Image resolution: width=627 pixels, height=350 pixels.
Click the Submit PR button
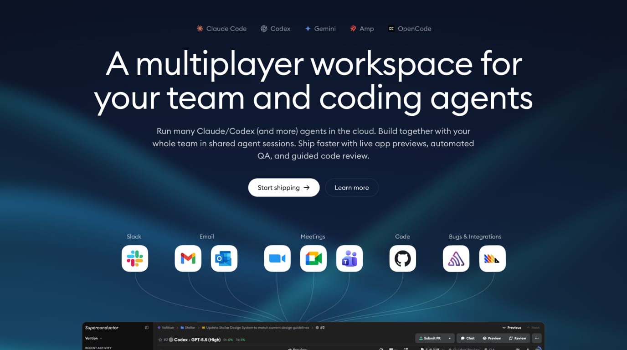(x=430, y=338)
